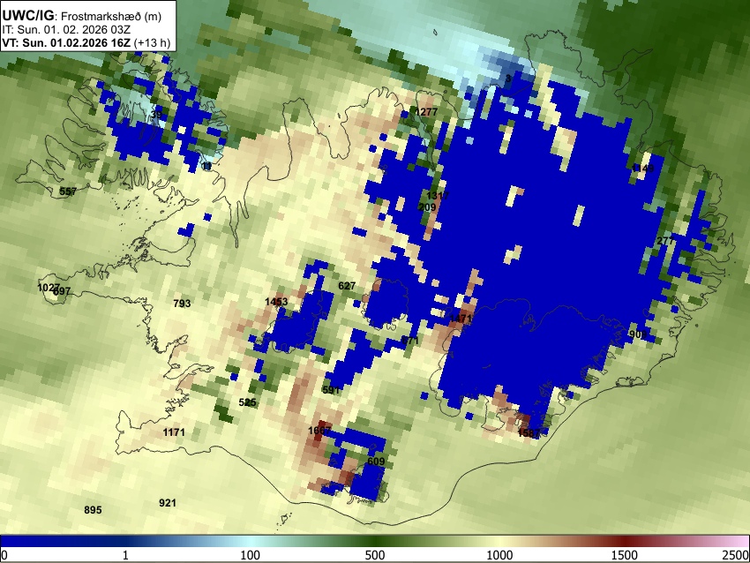The height and width of the screenshot is (563, 750).
Task: Click the color scale label 1000
Action: tap(499, 555)
